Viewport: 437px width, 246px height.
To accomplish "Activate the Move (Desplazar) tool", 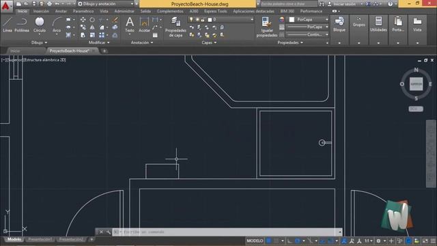I will 83,20.
